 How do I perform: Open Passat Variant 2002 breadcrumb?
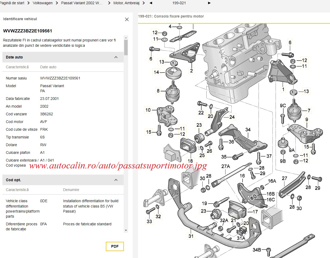82,3
